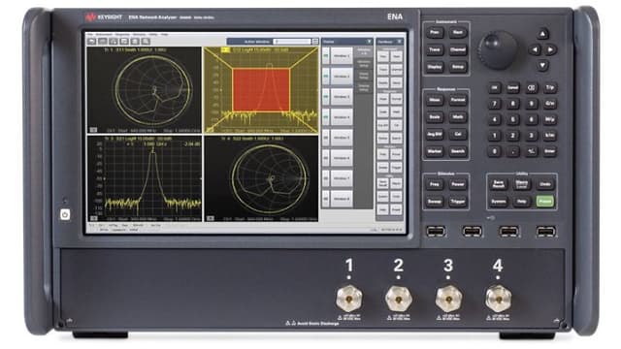Open the File menu on screen
Viewport: 621px width, 349px height.
click(x=90, y=35)
